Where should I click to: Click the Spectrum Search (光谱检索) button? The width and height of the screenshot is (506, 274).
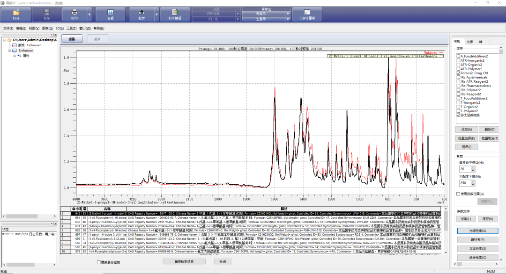click(477, 231)
